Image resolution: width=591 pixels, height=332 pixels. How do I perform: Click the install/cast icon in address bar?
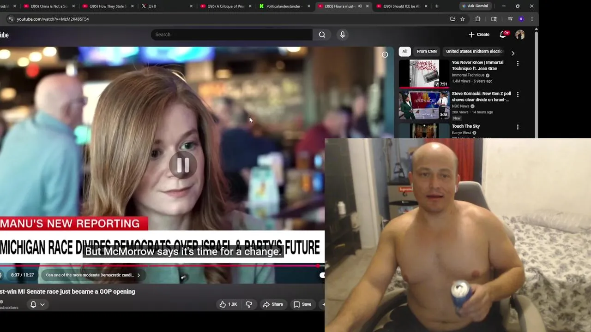pos(452,19)
